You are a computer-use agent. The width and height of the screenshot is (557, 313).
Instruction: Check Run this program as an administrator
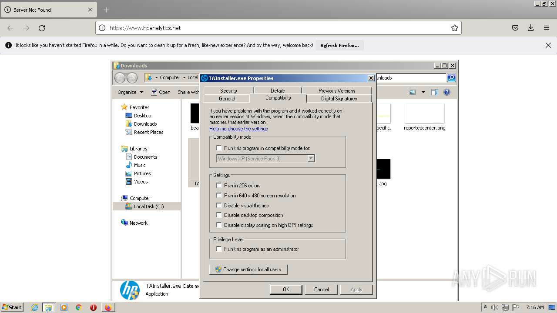click(x=219, y=249)
